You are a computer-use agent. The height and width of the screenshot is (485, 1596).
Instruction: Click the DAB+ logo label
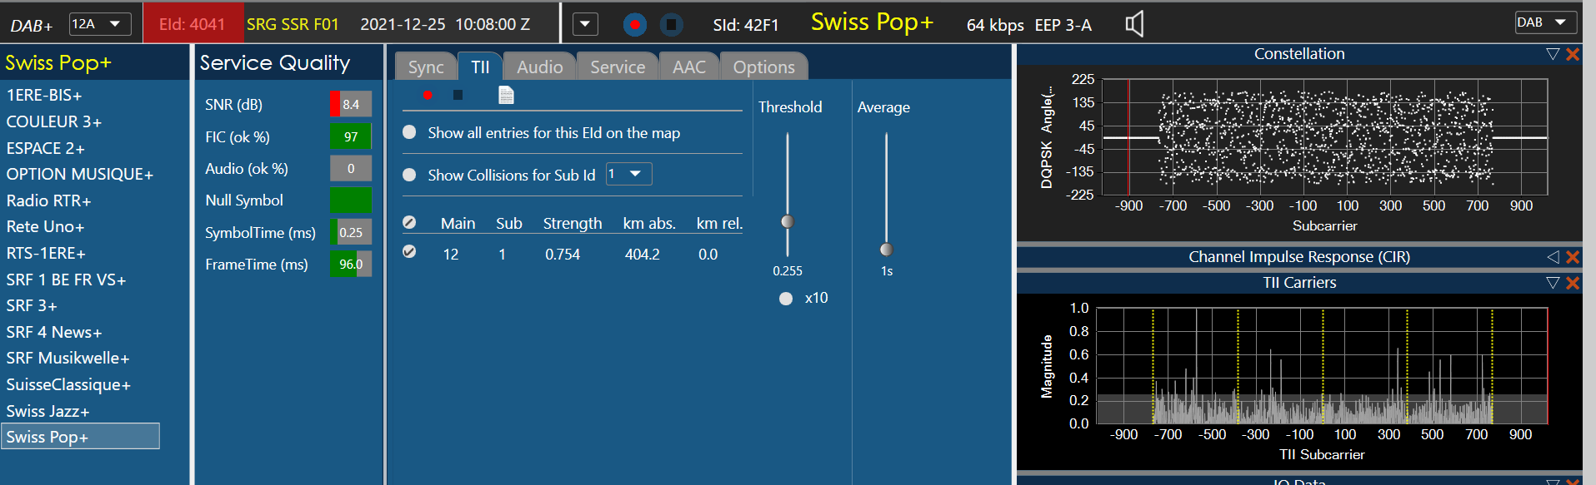coord(32,26)
